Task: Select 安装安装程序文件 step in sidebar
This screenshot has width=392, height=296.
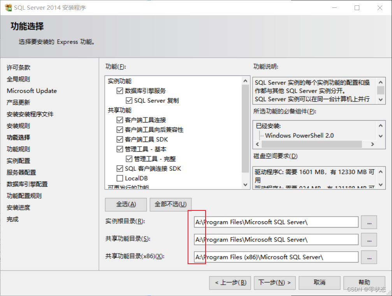Action: [30, 114]
